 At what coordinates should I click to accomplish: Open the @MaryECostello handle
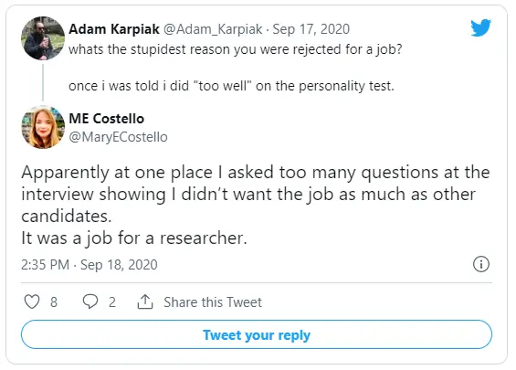(x=118, y=137)
